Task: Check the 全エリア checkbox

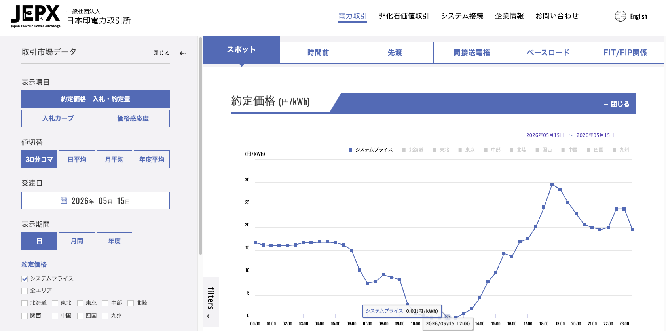Action: pyautogui.click(x=25, y=291)
